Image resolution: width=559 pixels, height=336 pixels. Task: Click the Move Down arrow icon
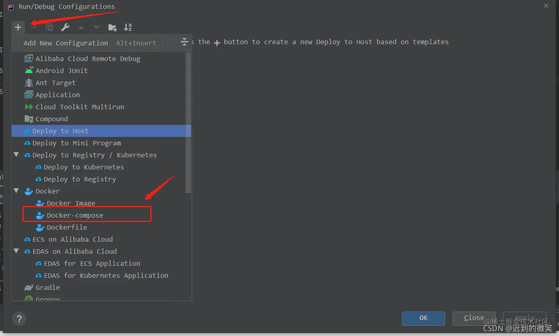click(96, 27)
